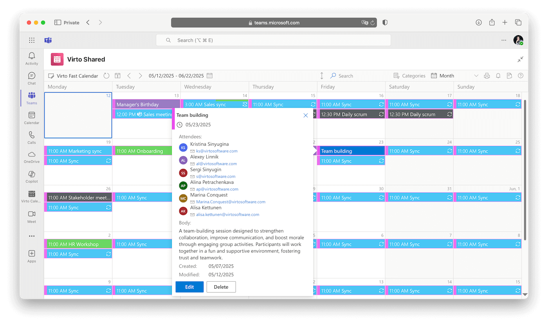Open notifications via the bell icon

tap(498, 75)
